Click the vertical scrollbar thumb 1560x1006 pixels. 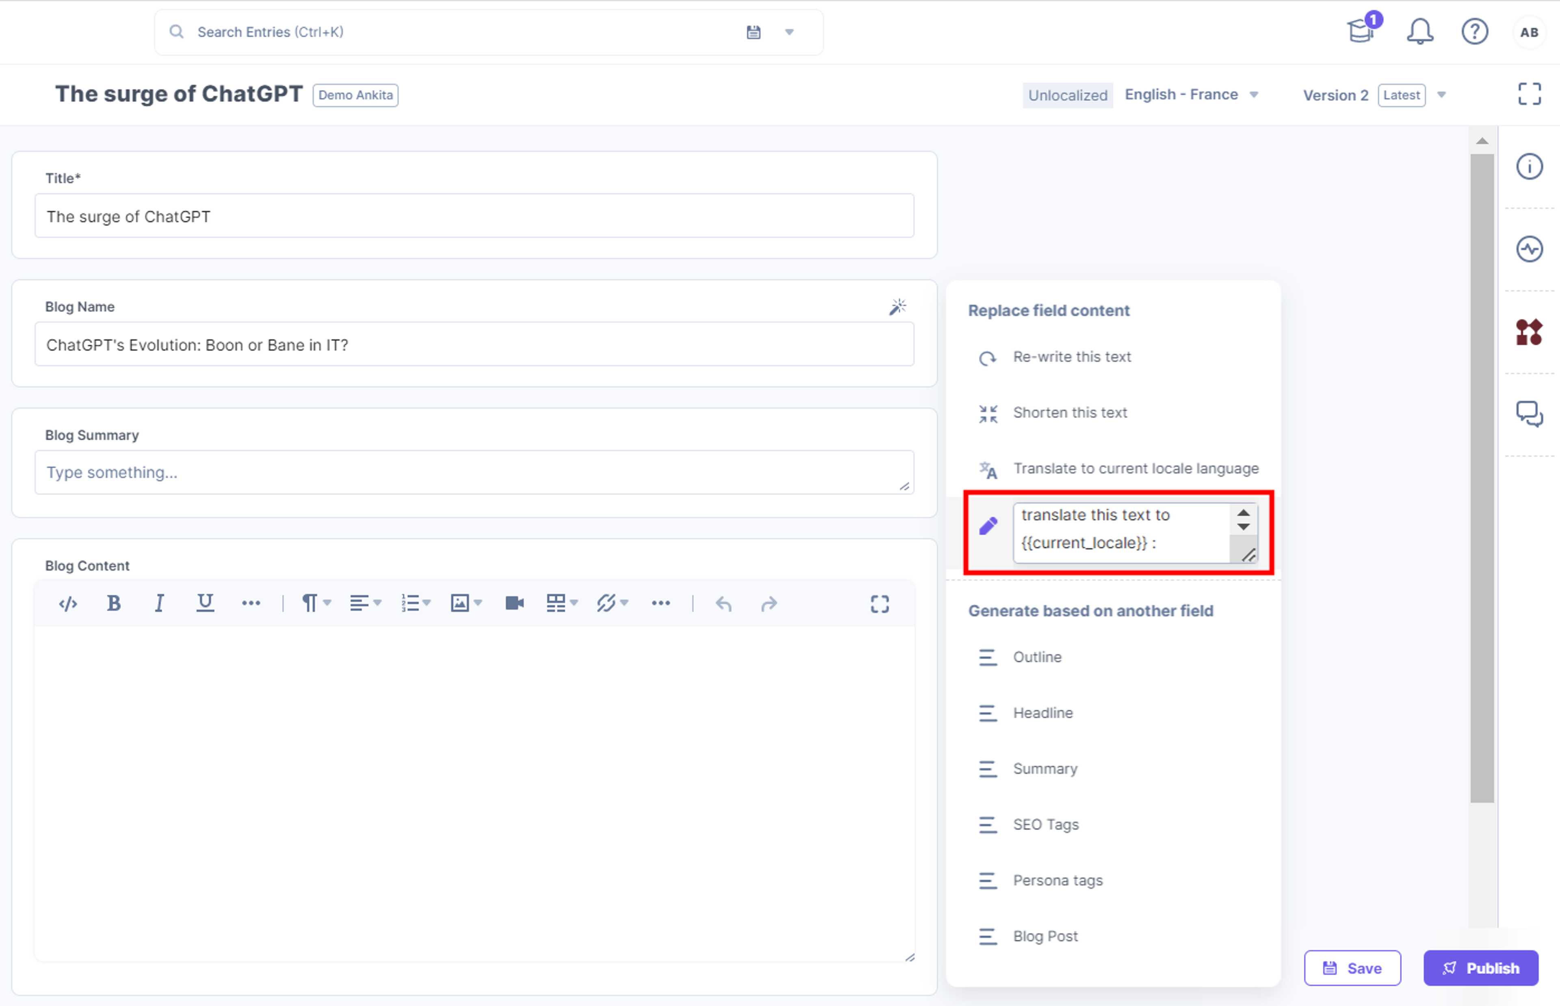[x=1482, y=477]
